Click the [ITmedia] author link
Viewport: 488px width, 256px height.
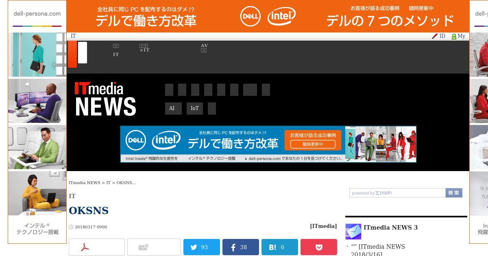pyautogui.click(x=323, y=226)
